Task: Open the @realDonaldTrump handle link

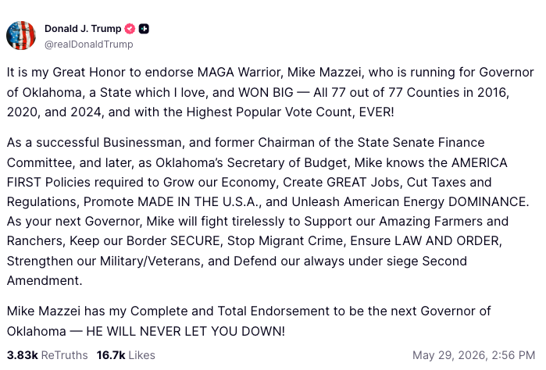Action: [x=89, y=44]
